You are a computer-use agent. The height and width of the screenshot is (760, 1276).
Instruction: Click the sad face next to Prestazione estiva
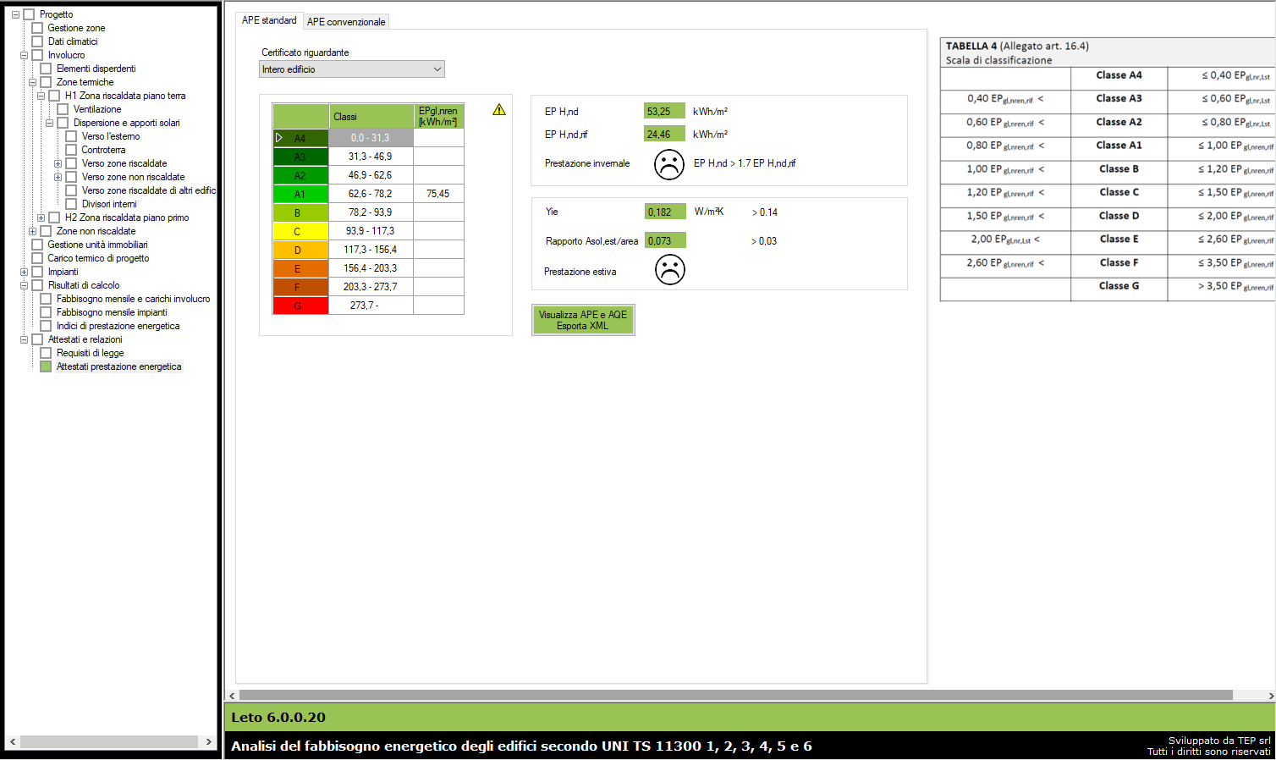click(669, 270)
